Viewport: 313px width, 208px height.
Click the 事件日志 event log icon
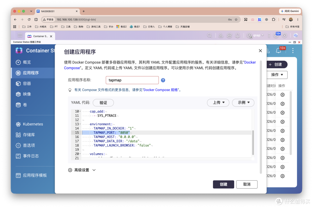18,156
